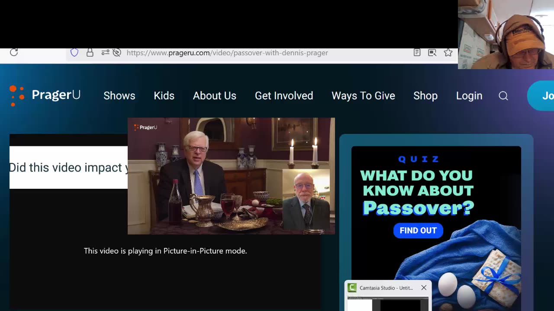Close the Camtasia Studio taskbar preview
The height and width of the screenshot is (311, 554).
click(424, 288)
